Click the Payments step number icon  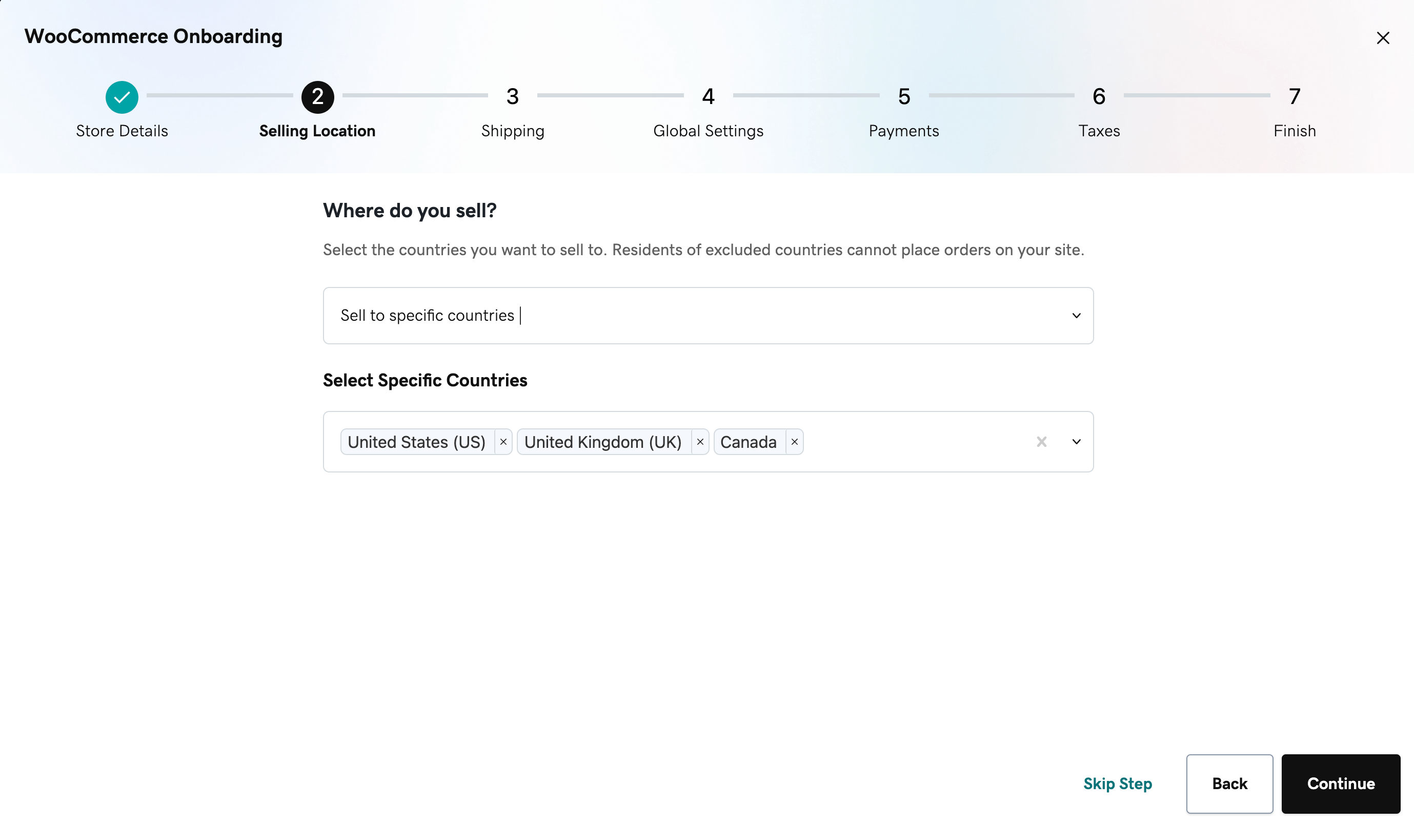(903, 95)
